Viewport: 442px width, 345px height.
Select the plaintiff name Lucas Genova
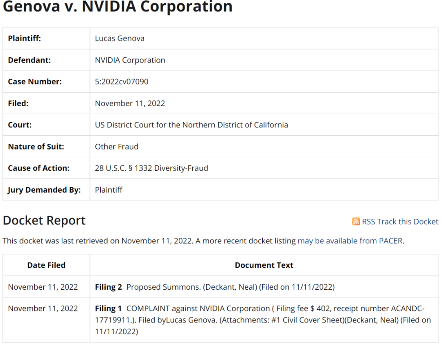coord(120,39)
